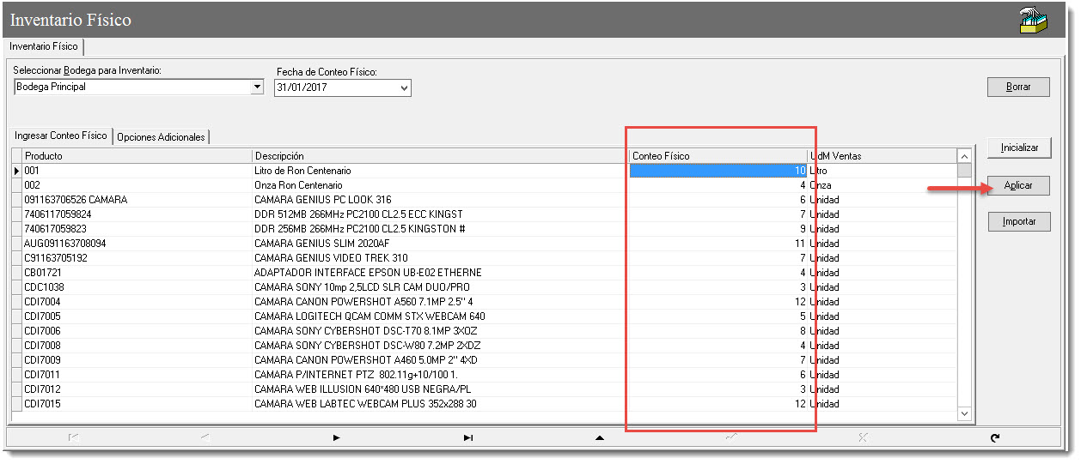Viewport: 1081px width, 464px height.
Task: Apply the count with Aplicar button
Action: click(x=1018, y=185)
